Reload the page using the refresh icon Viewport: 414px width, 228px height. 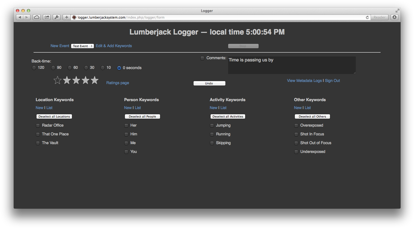[x=367, y=17]
